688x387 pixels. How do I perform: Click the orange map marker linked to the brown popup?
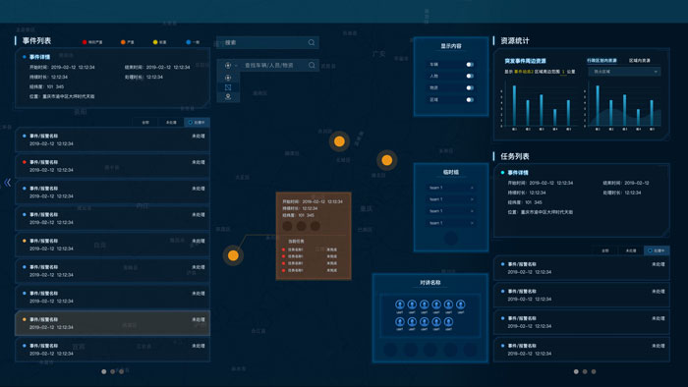pos(233,255)
